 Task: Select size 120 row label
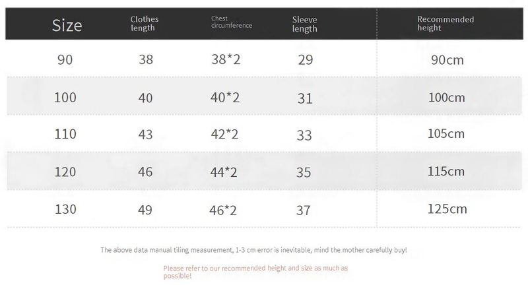65,172
